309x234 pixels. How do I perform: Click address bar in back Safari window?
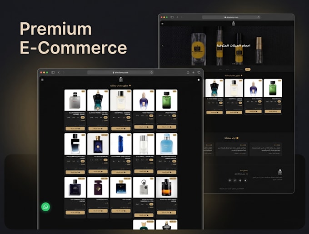pyautogui.click(x=231, y=17)
